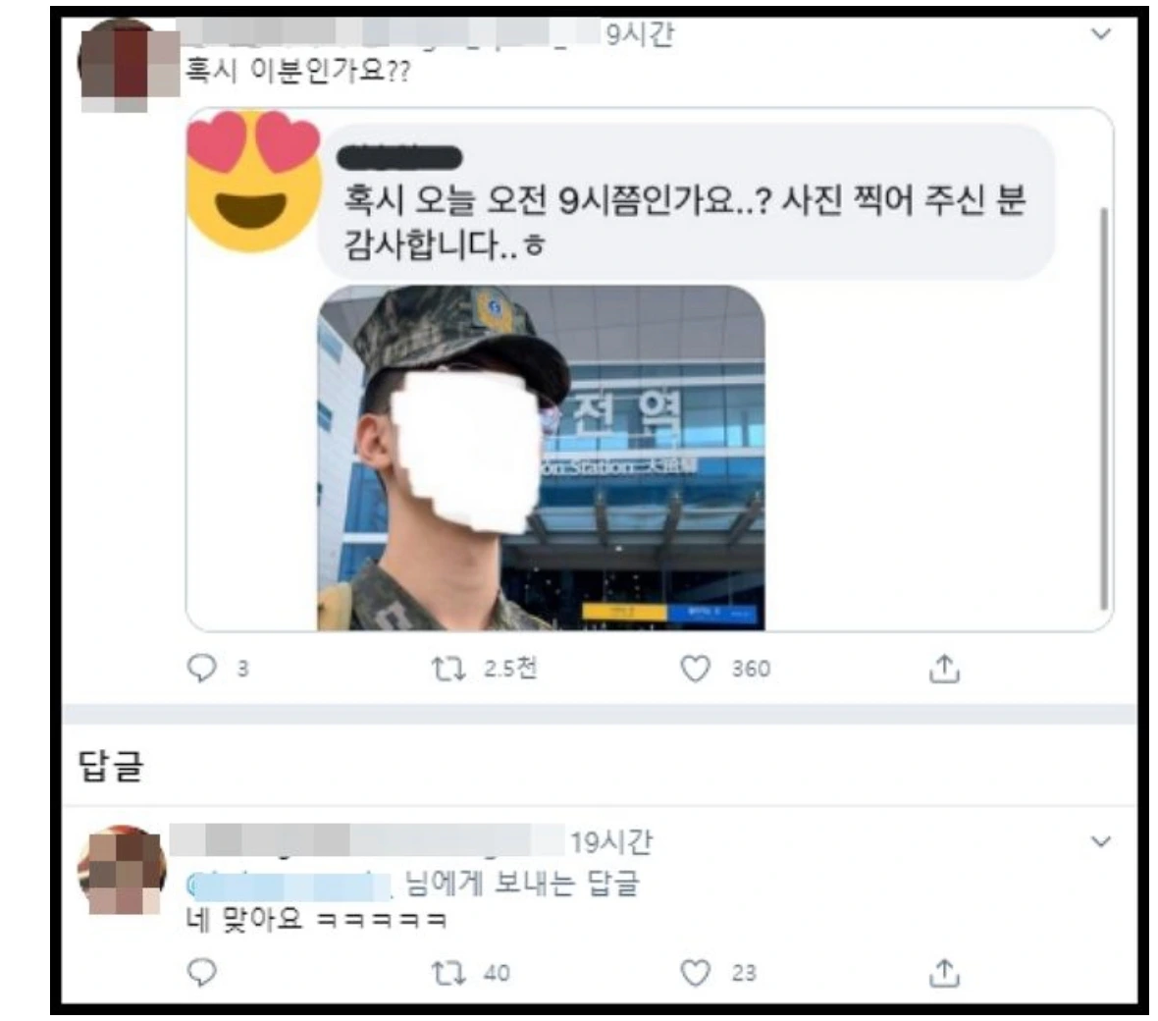This screenshot has height=1021, width=1158.
Task: Open the 9시간 timestamp of top tweet
Action: pyautogui.click(x=640, y=34)
